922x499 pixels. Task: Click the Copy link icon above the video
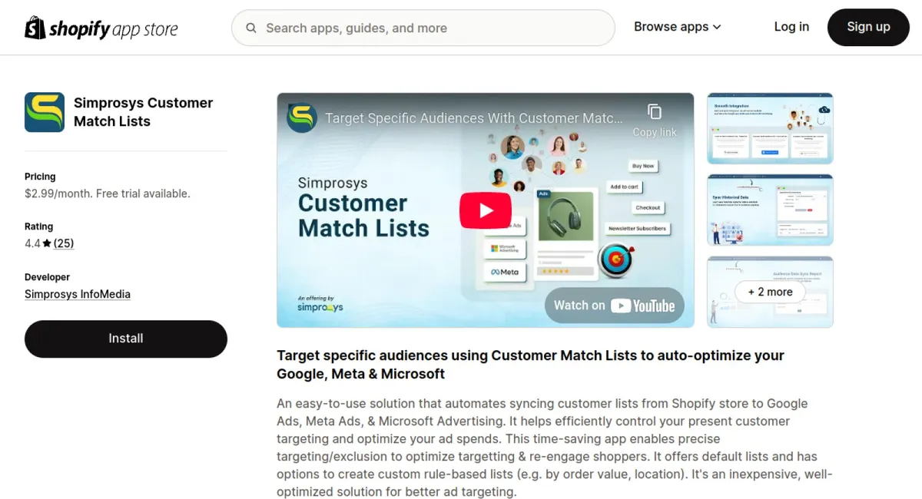coord(654,112)
